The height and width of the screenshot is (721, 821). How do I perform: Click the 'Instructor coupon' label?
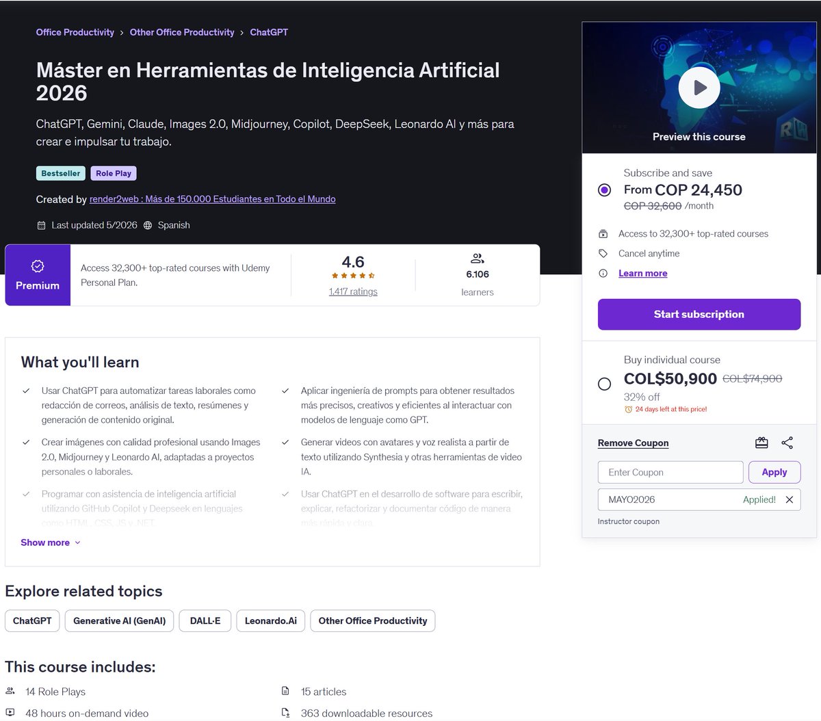pyautogui.click(x=629, y=521)
